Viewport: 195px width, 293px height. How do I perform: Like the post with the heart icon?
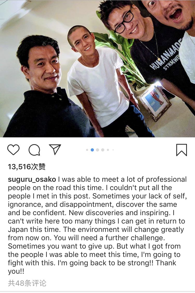click(x=14, y=150)
